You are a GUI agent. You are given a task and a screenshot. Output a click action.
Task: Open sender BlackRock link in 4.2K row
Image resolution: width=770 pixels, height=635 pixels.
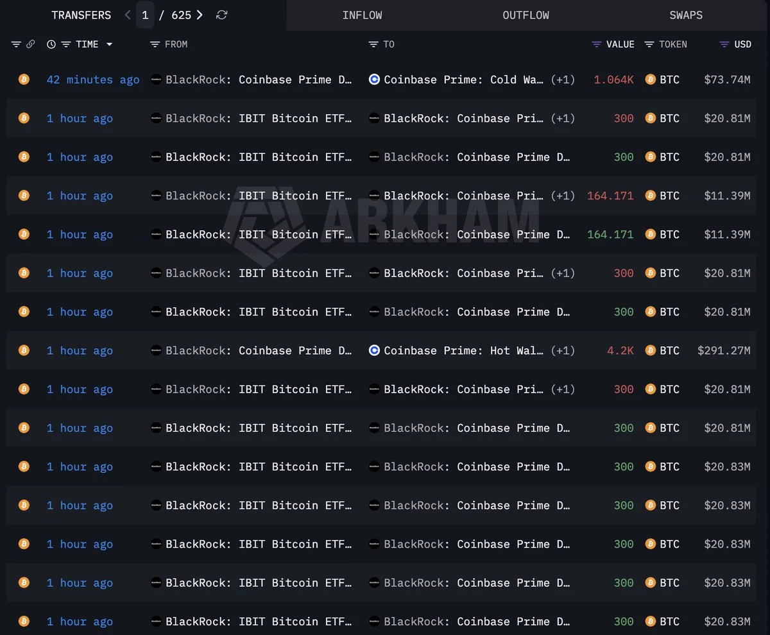(x=259, y=350)
